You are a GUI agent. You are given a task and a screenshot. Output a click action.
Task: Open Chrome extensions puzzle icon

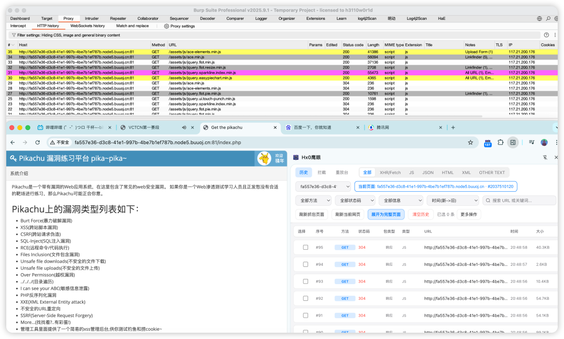[500, 143]
